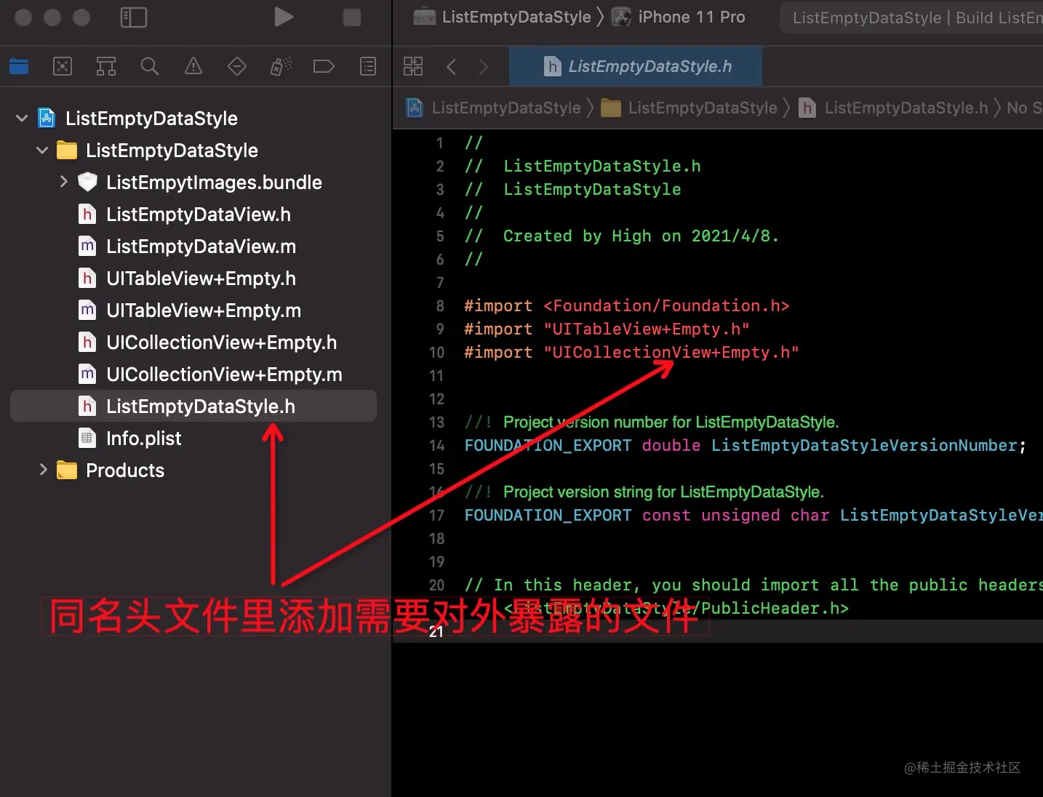Toggle the navigator sidebar button
The image size is (1043, 797).
[134, 17]
